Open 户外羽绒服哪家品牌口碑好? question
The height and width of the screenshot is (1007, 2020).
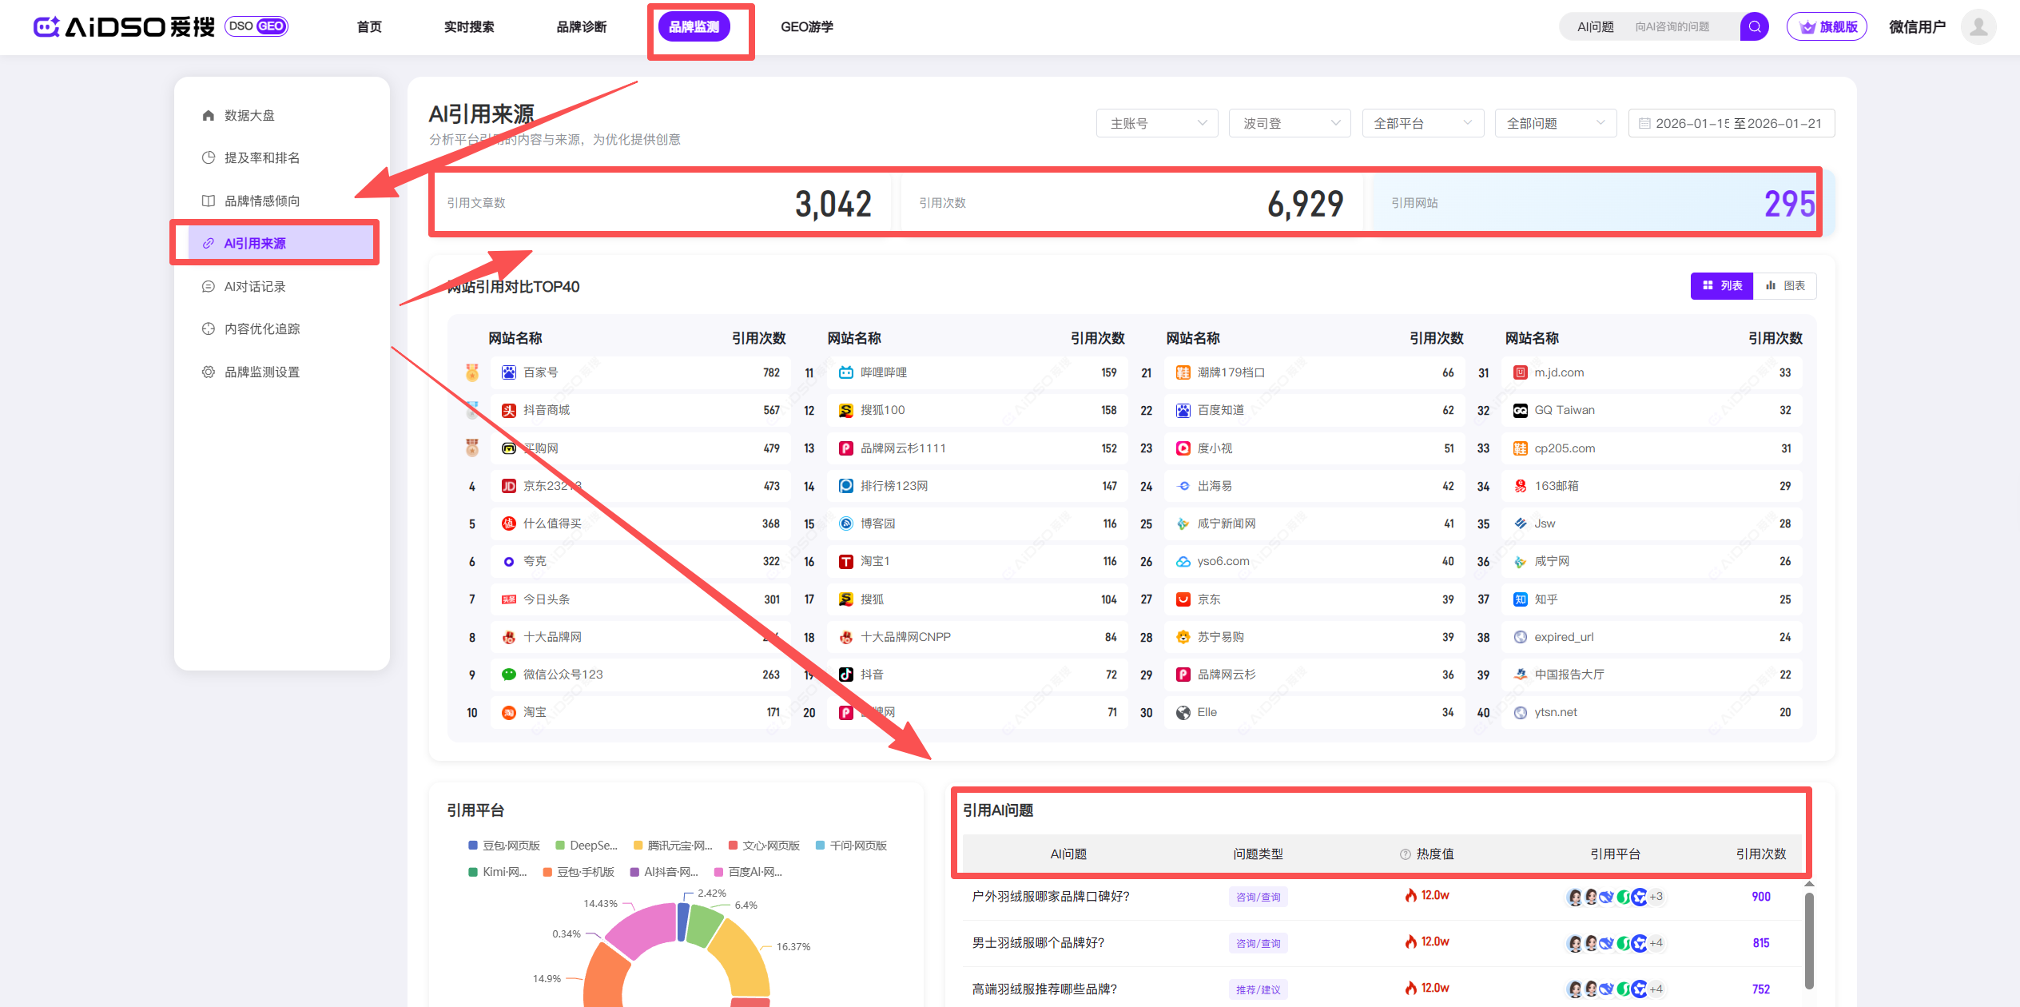pyautogui.click(x=1050, y=897)
